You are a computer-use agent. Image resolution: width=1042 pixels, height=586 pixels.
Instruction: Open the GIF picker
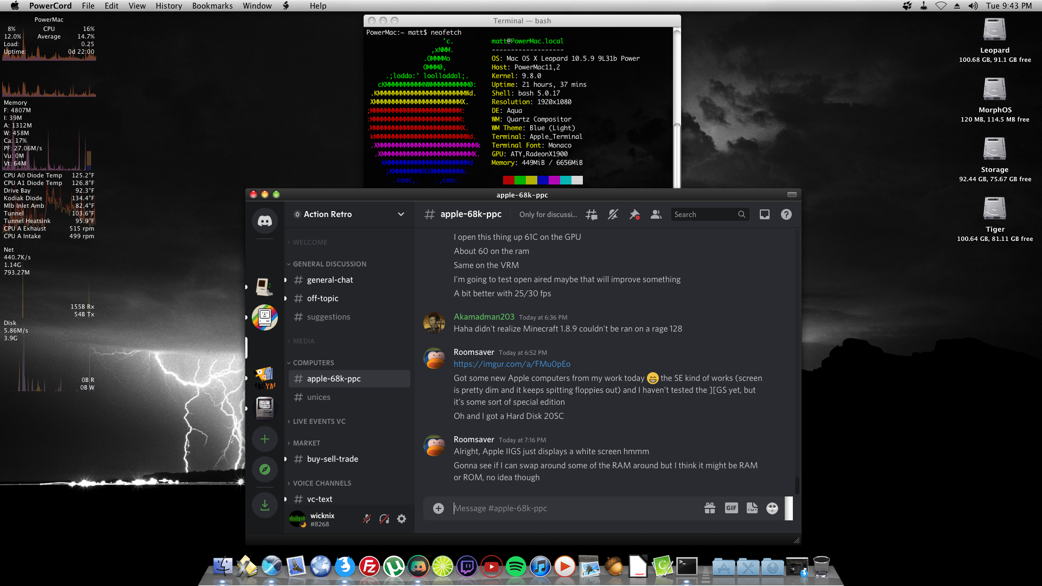[x=731, y=508]
